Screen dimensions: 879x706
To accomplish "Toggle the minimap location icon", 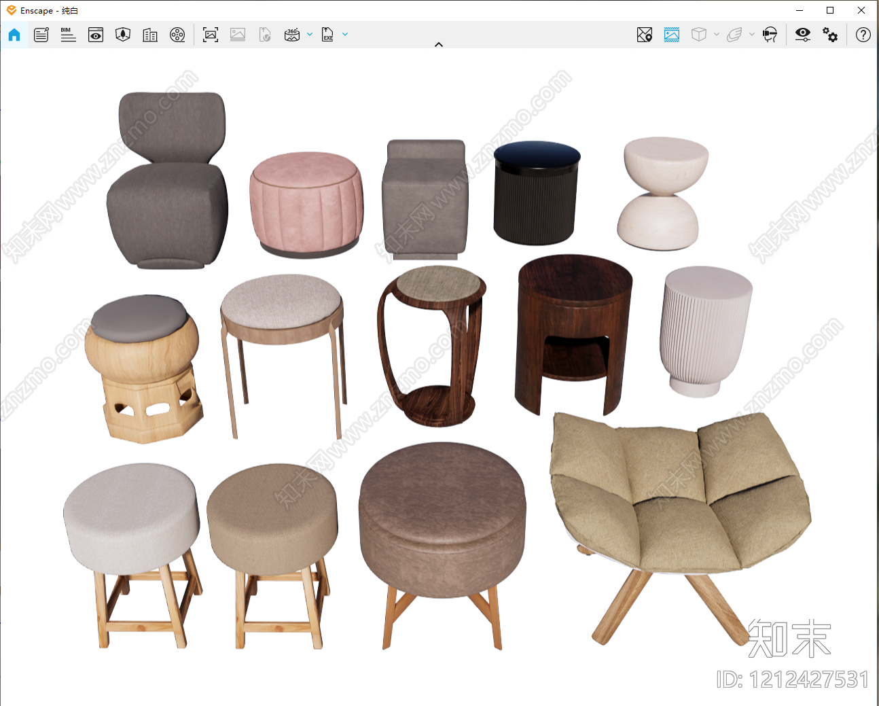I will click(x=645, y=35).
